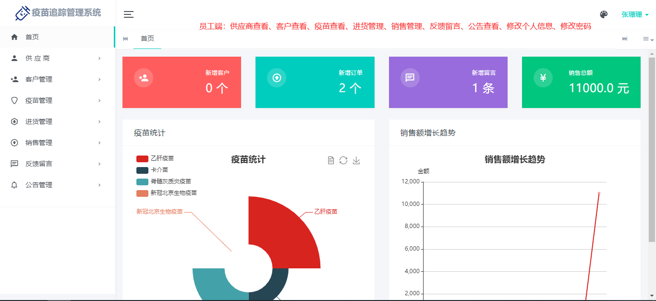656x301 pixels.
Task: Select the 首页 tab in the tab bar
Action: 147,39
